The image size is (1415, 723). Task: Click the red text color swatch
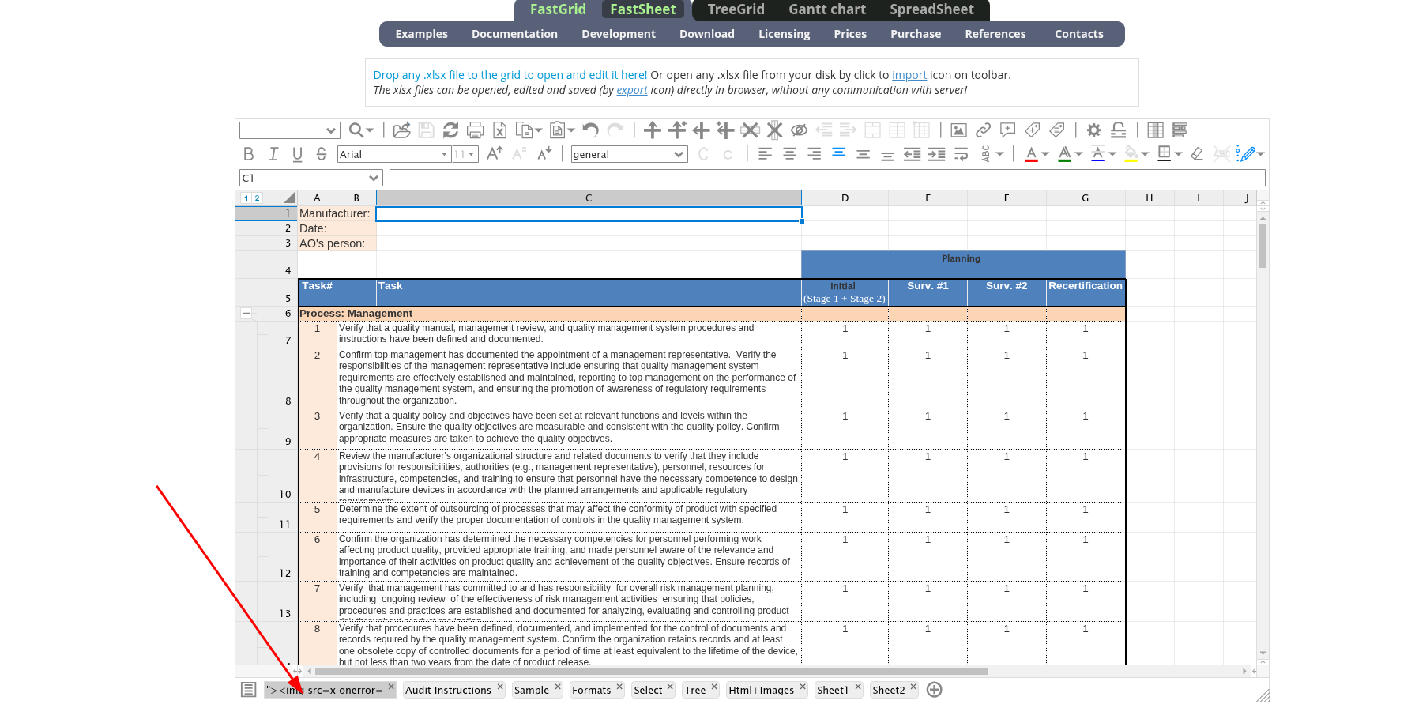click(1031, 154)
